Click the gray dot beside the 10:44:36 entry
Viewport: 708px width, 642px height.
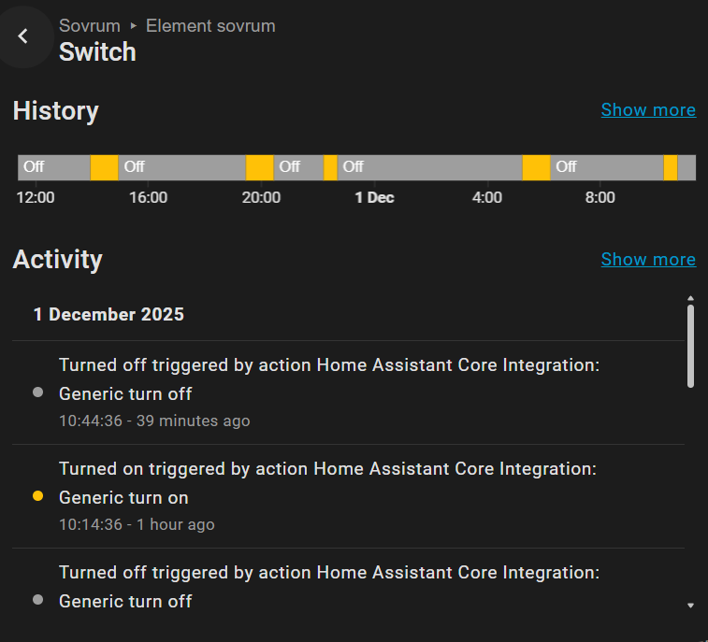[x=37, y=392]
